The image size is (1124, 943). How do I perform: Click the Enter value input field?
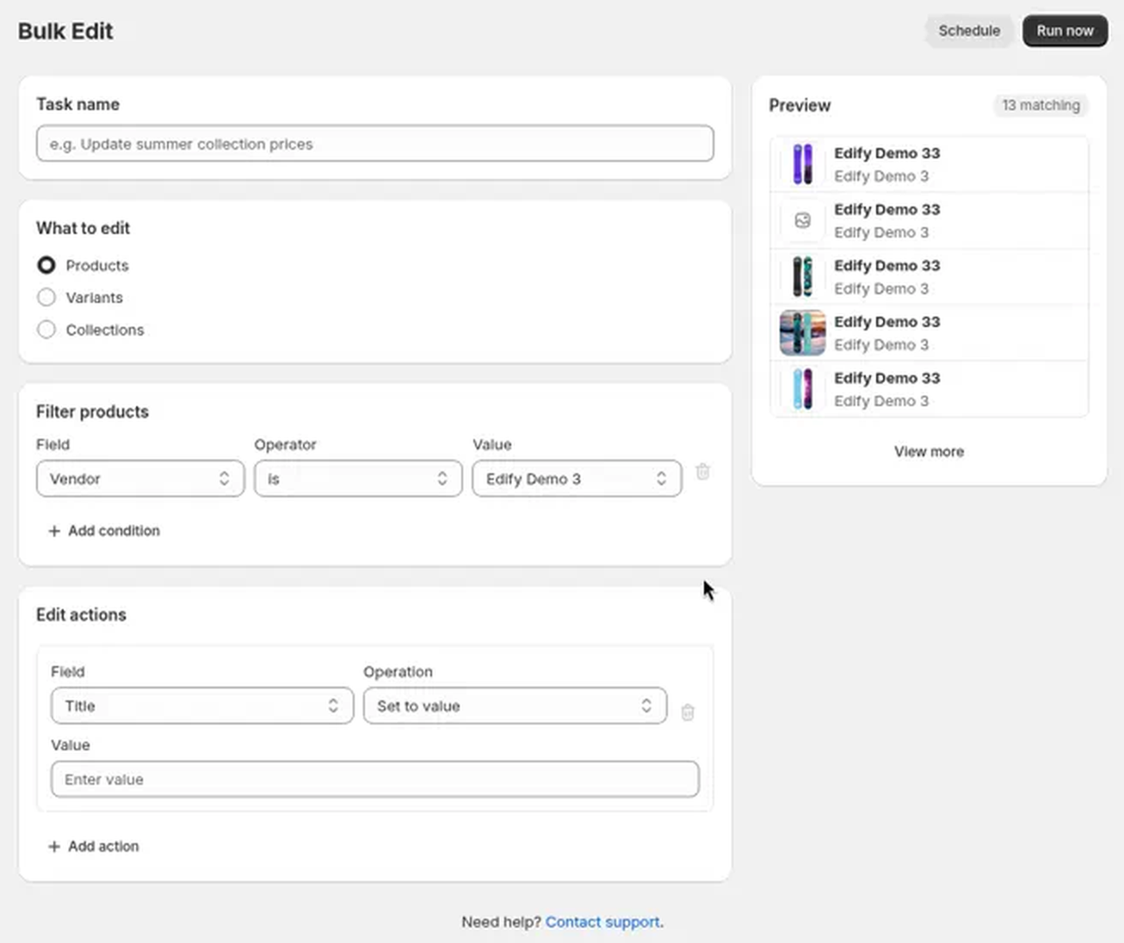(375, 780)
